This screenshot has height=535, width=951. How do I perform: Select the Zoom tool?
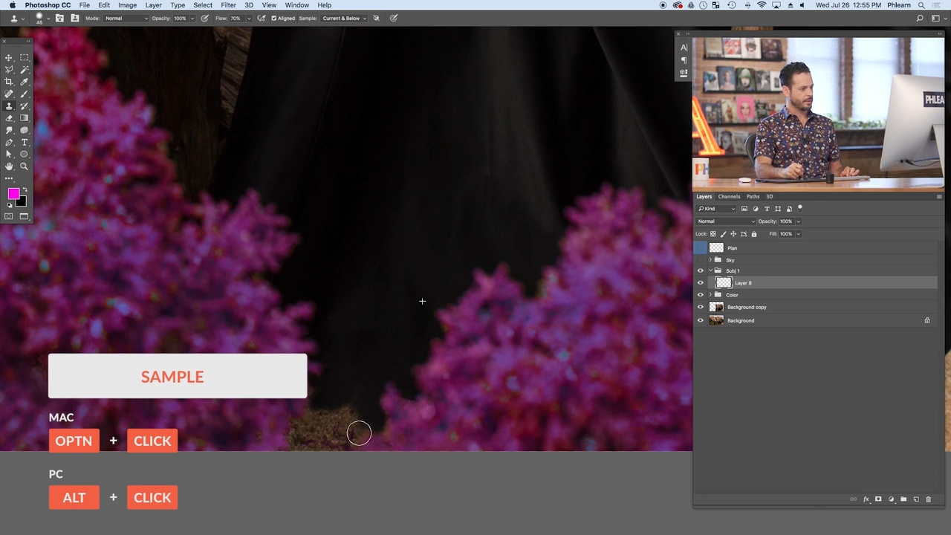(24, 166)
